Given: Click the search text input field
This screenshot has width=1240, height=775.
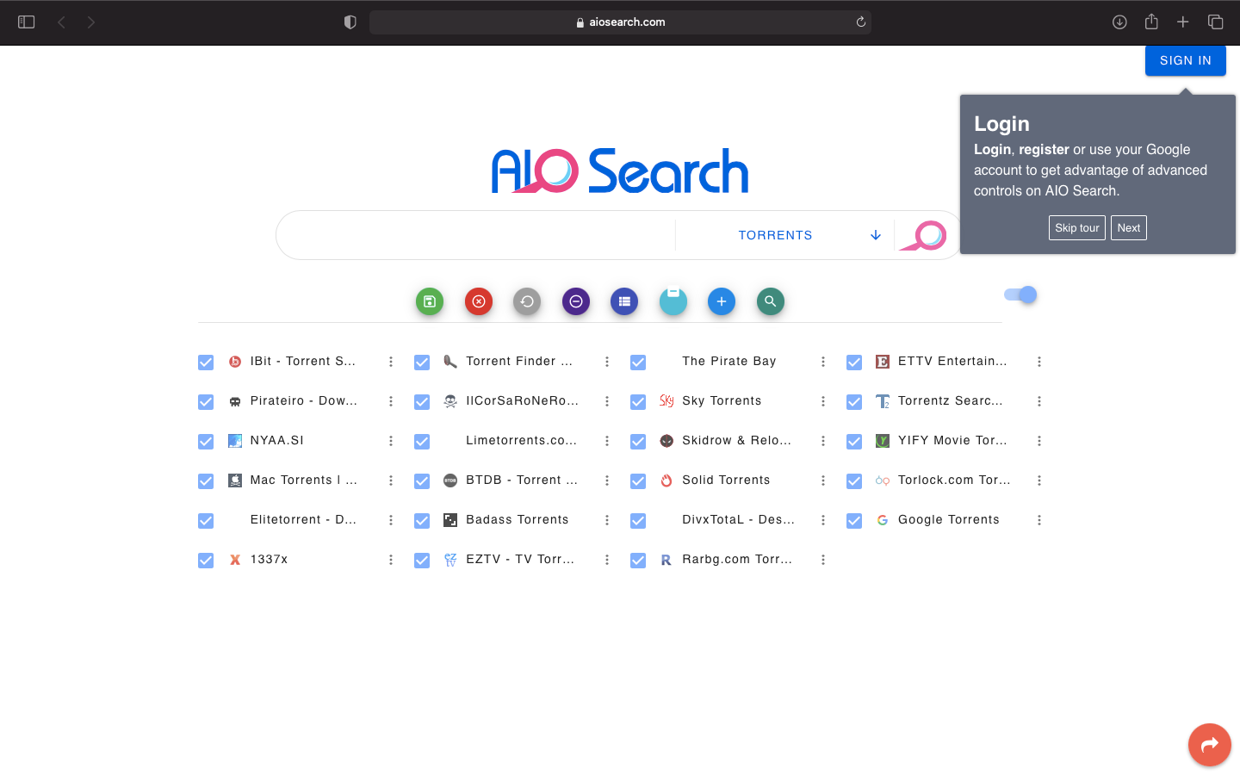Looking at the screenshot, I should [x=480, y=235].
